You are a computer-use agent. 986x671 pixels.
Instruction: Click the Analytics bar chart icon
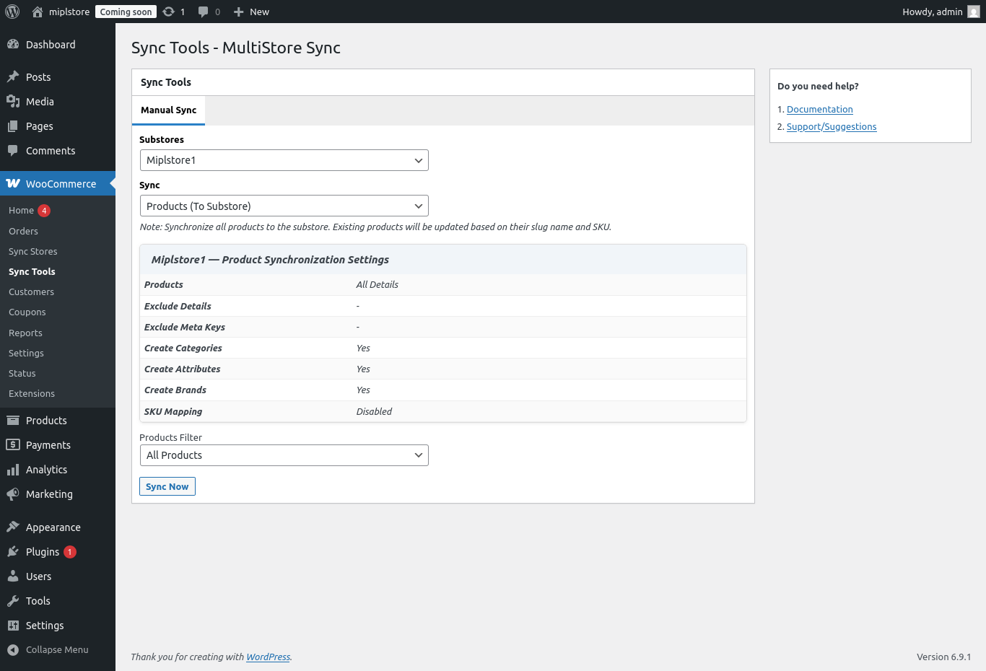[13, 470]
